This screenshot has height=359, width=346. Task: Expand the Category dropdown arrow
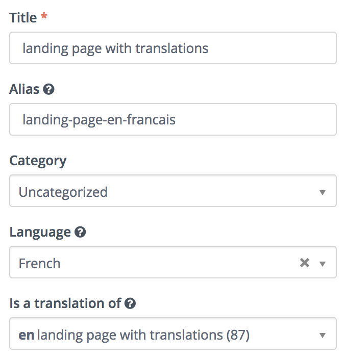(323, 192)
